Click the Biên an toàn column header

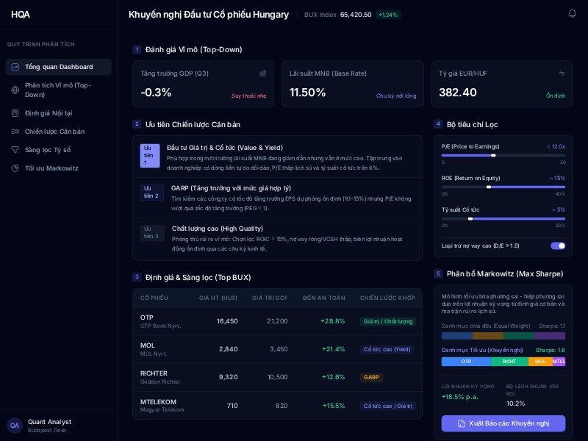click(x=323, y=298)
